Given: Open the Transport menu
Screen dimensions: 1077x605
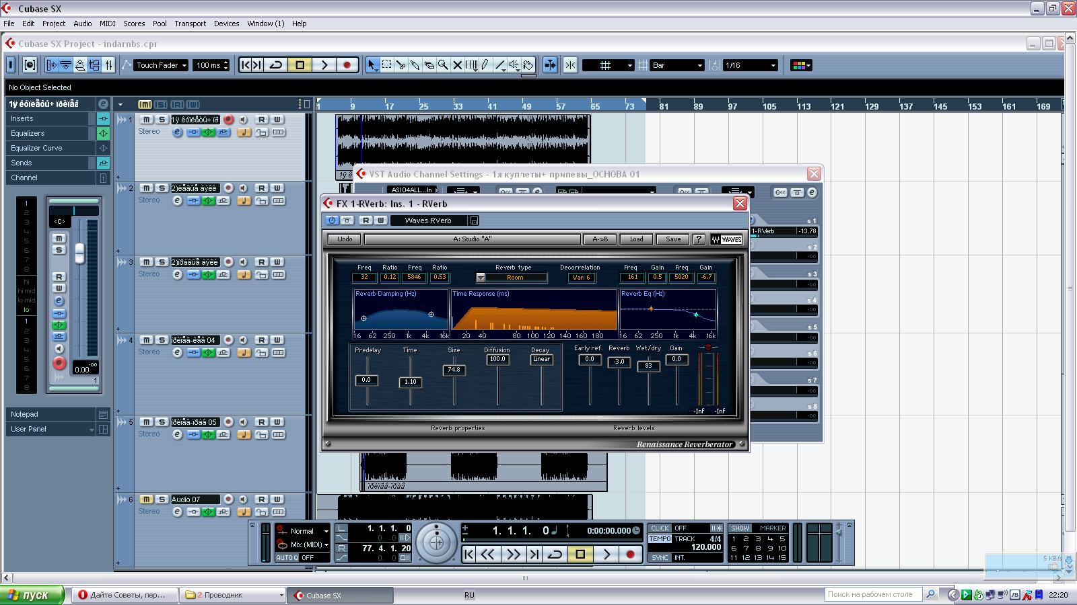Looking at the screenshot, I should (190, 24).
